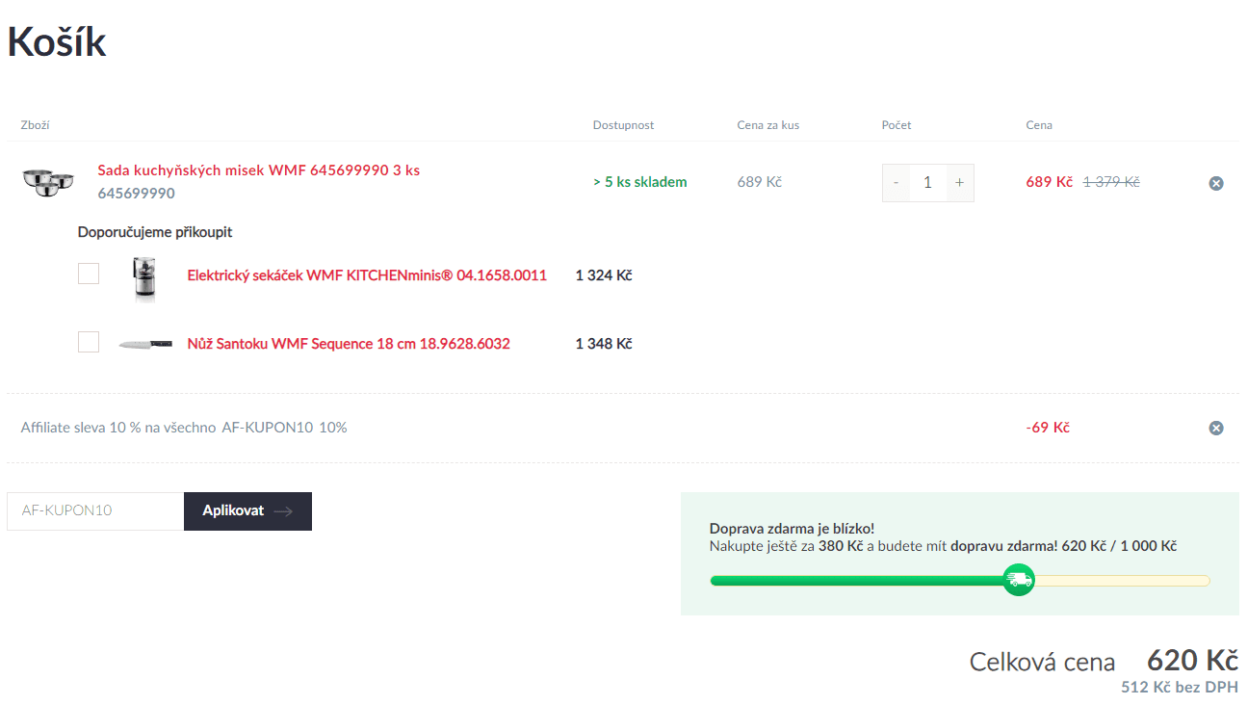
Task: Click the product code 645699990 under the title
Action: 136,194
